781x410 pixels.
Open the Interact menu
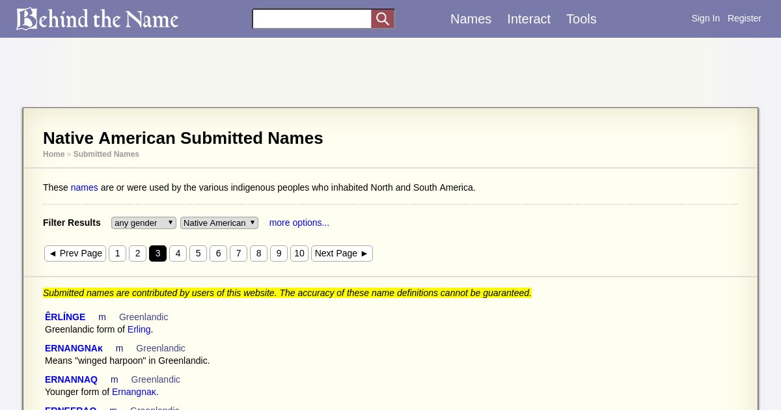coord(528,19)
